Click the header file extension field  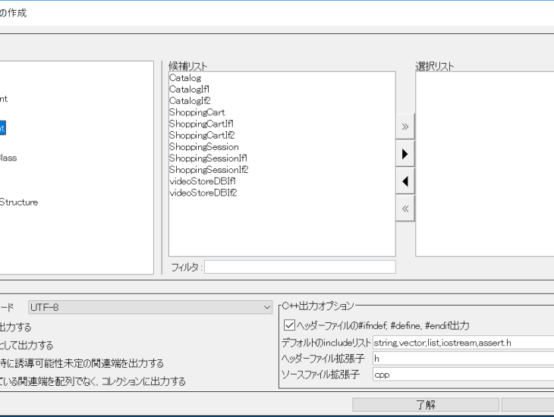463,359
